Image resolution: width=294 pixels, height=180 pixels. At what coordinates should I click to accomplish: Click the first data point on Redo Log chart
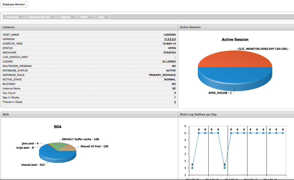[x=192, y=168]
